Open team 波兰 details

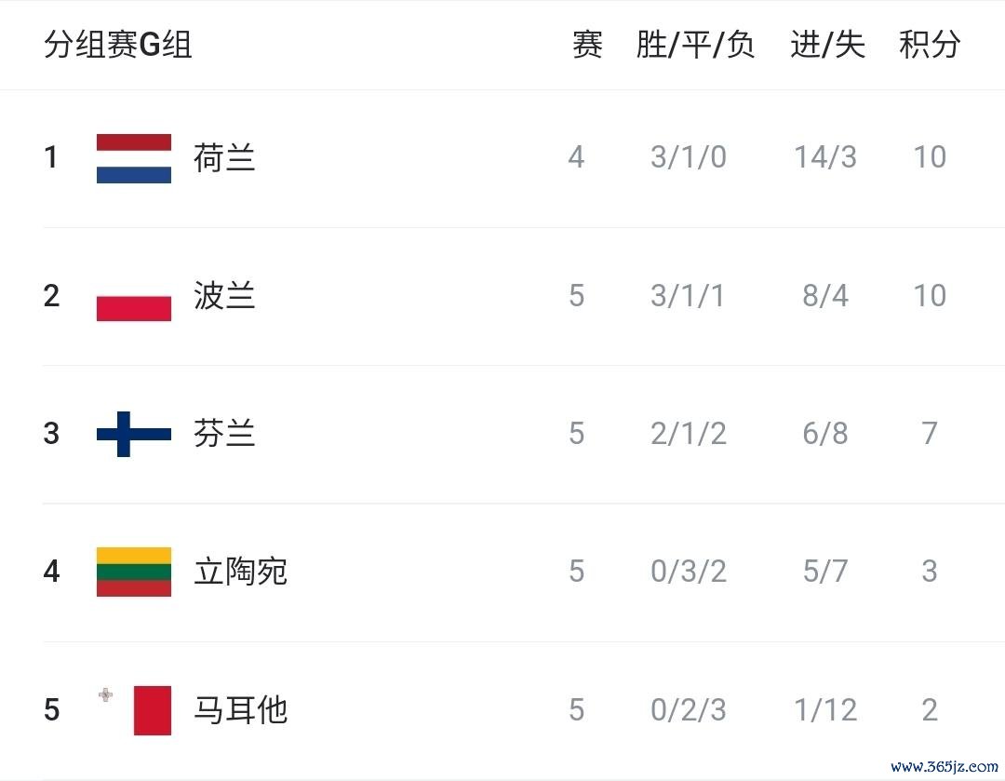point(224,296)
